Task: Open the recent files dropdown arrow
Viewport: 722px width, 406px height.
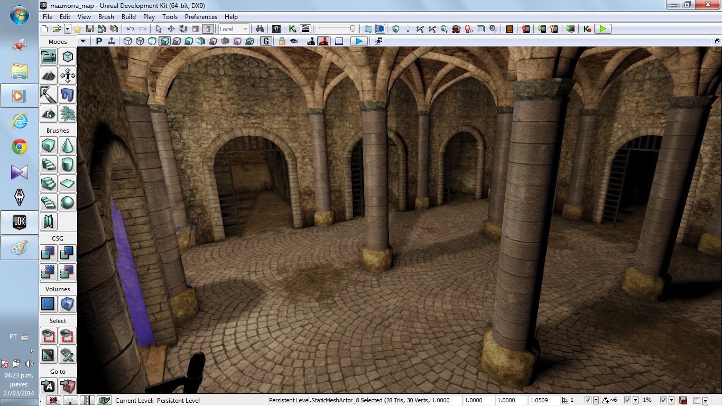Action: 67,29
